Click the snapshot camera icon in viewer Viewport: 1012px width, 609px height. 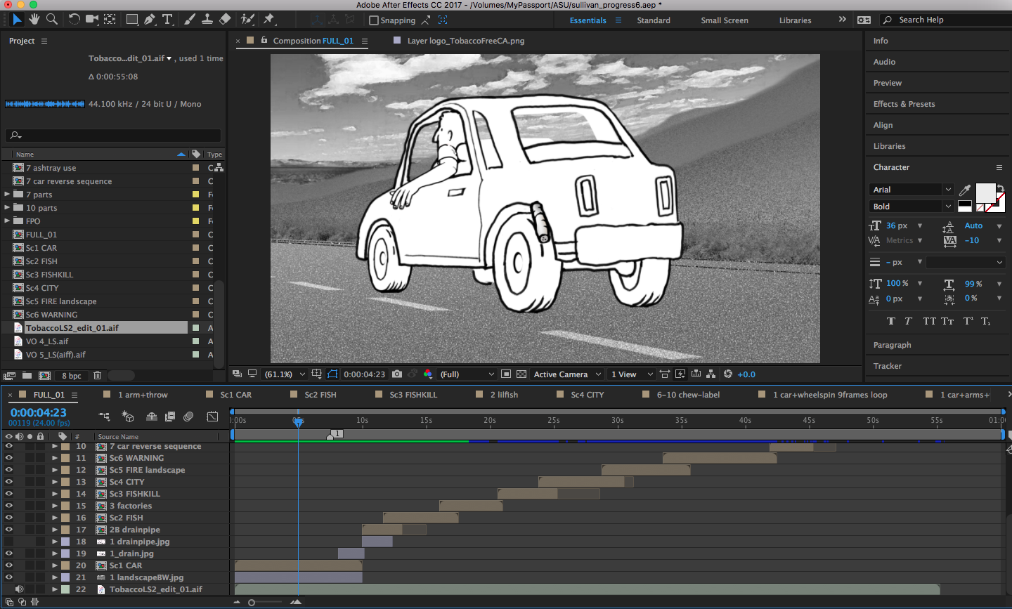(x=397, y=374)
